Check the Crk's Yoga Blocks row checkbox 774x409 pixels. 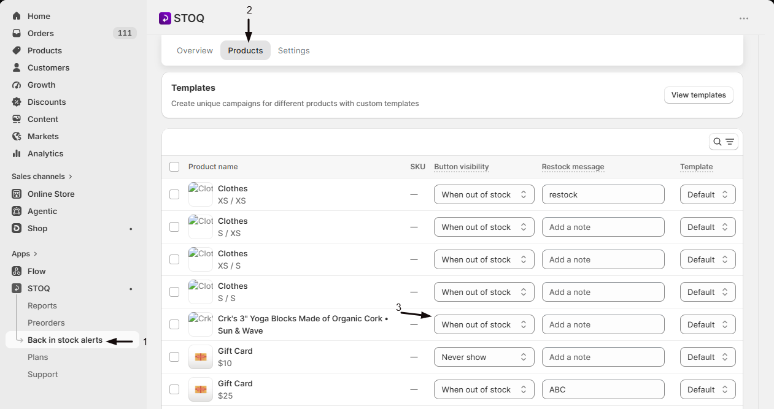tap(174, 324)
